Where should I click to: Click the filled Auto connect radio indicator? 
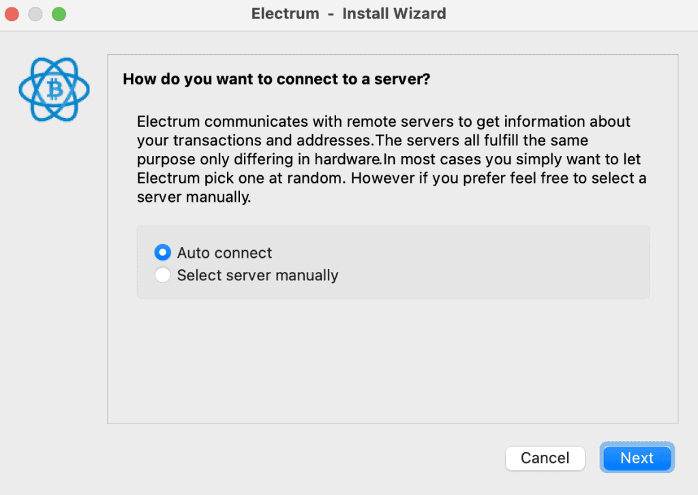pos(162,252)
